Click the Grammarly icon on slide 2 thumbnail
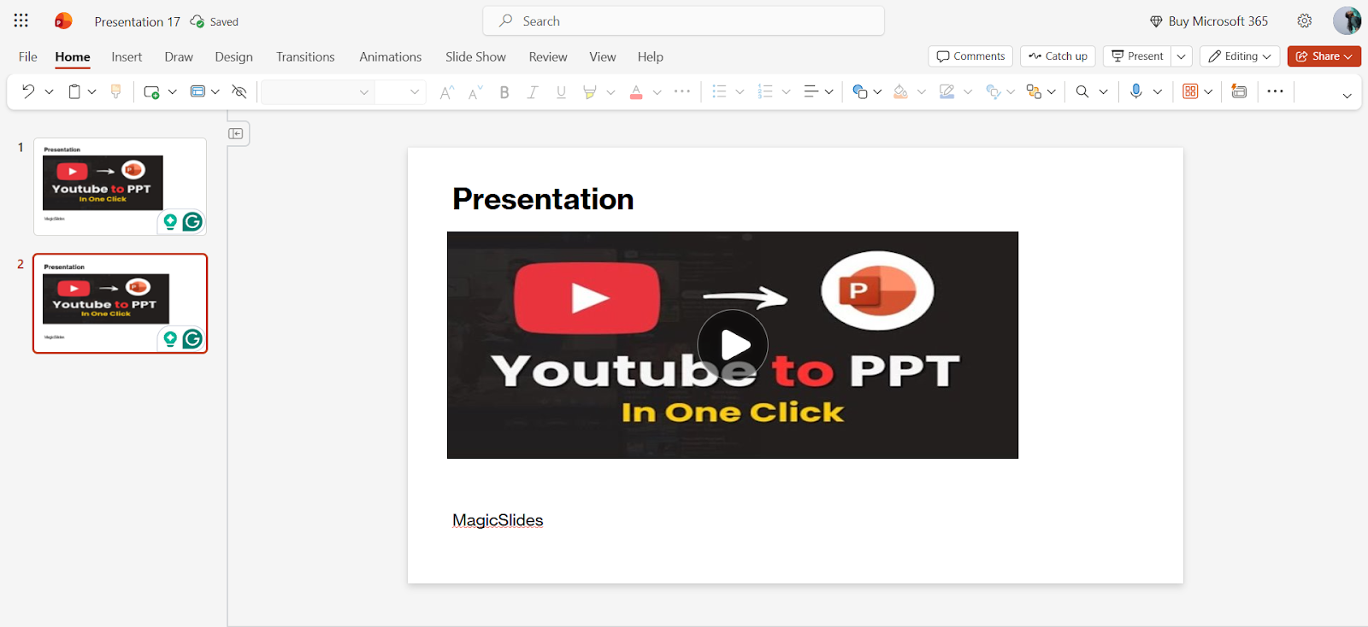The image size is (1368, 627). tap(192, 339)
